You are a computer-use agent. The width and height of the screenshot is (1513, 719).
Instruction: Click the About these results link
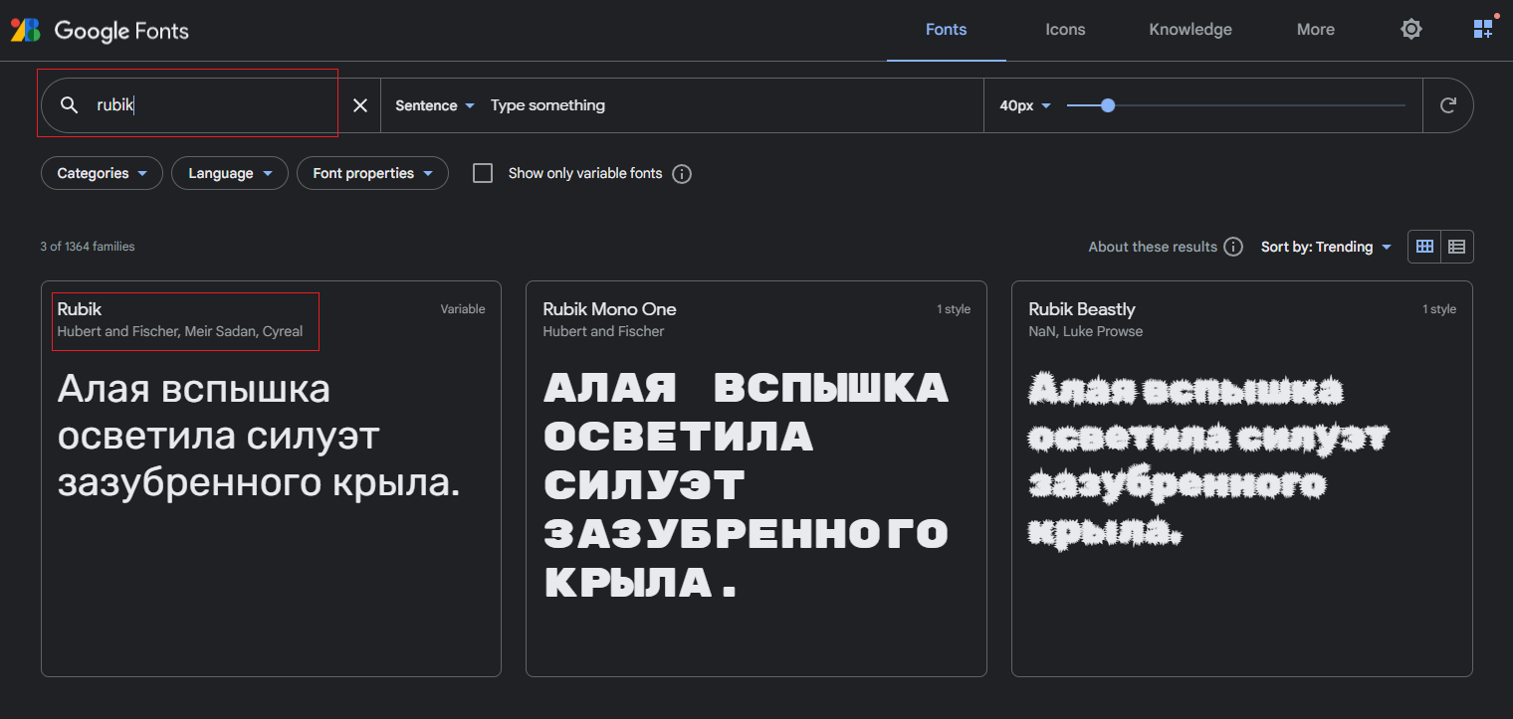(x=1153, y=247)
